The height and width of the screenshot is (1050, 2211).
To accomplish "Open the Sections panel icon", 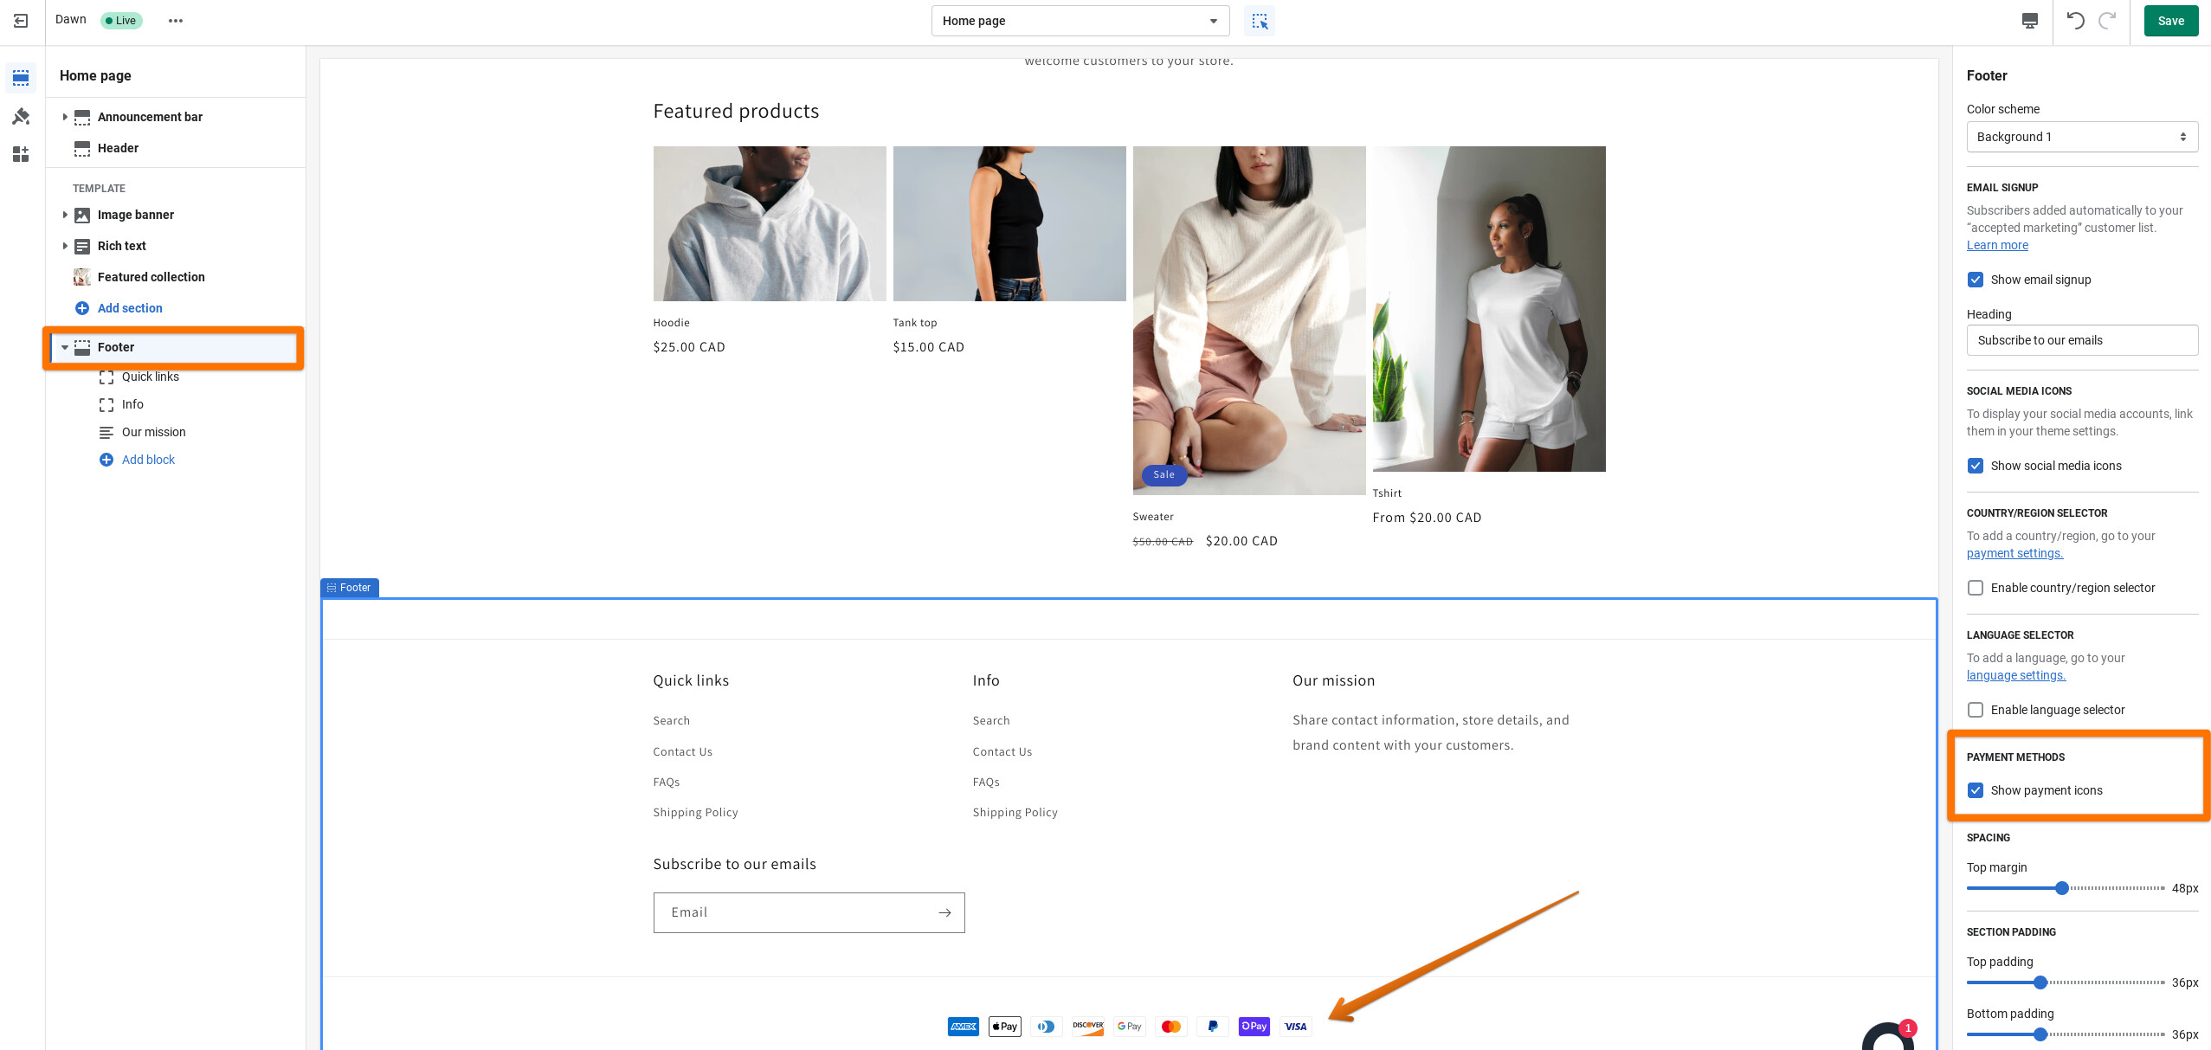I will coord(21,78).
